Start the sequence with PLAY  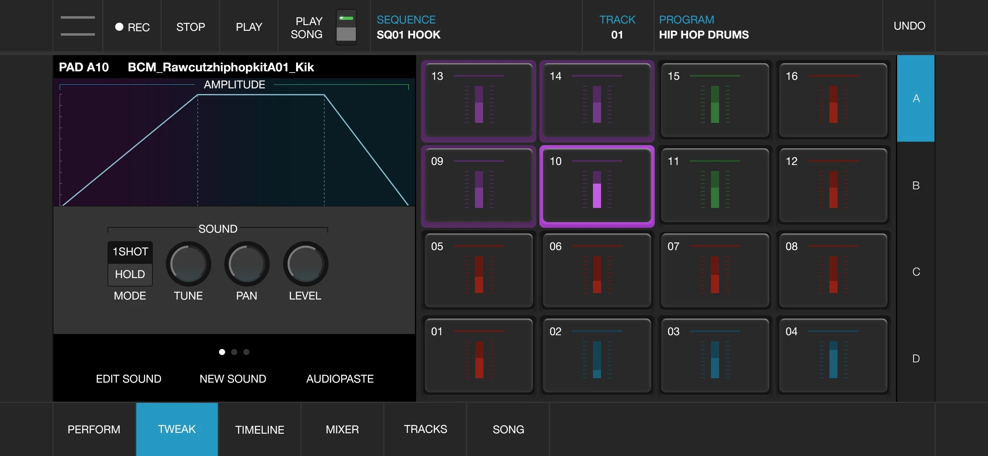[x=249, y=27]
